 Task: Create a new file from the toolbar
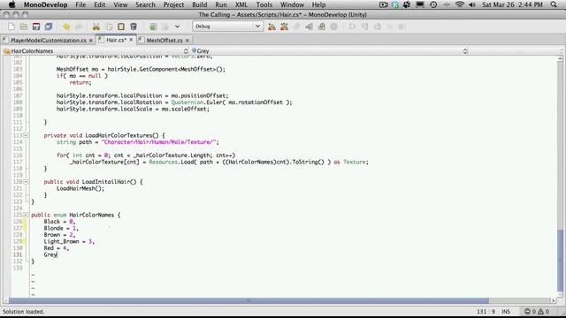[x=11, y=26]
